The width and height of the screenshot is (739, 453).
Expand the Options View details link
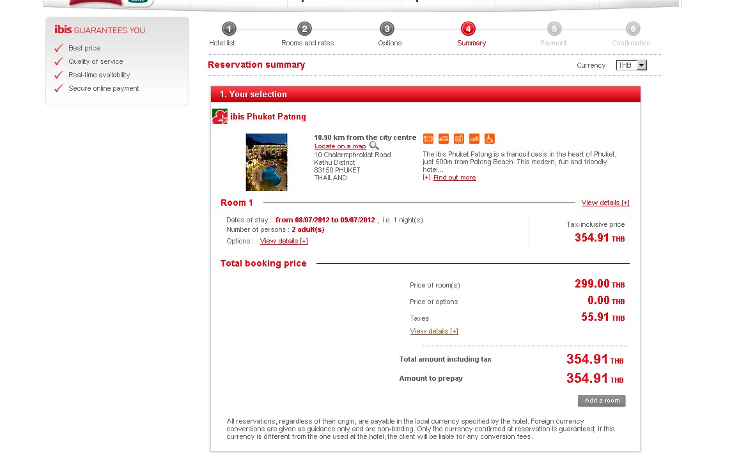tap(284, 241)
